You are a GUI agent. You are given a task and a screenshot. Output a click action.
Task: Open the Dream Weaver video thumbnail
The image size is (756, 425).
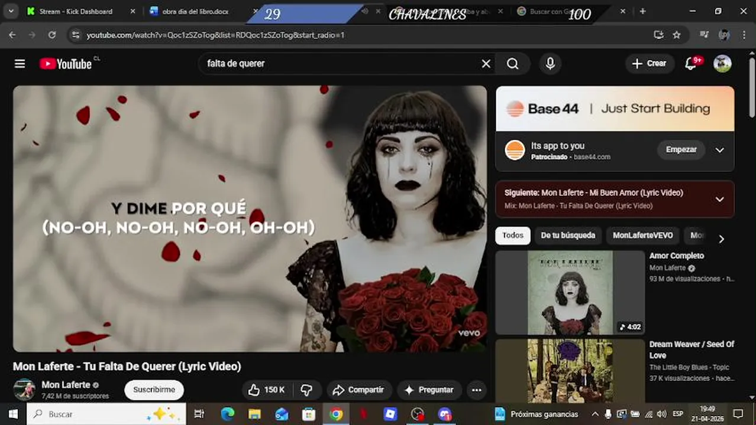(570, 371)
